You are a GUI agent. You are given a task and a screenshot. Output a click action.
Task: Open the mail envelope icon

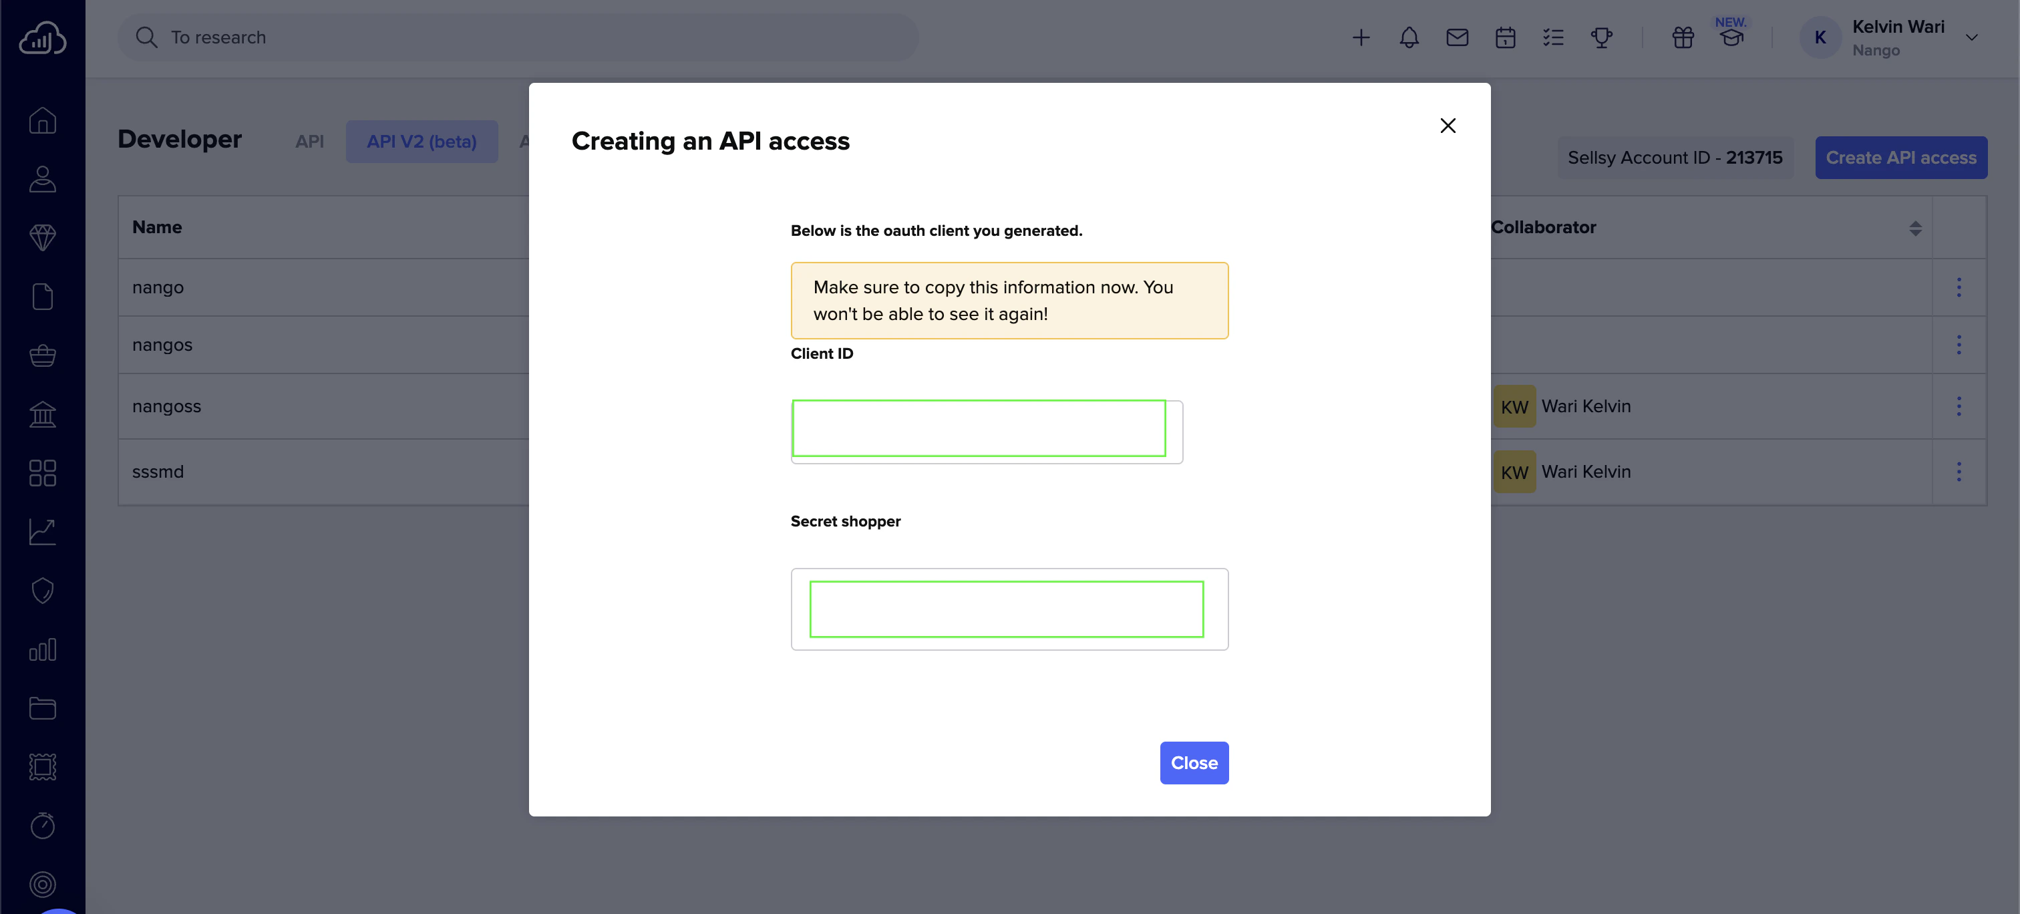click(1457, 37)
